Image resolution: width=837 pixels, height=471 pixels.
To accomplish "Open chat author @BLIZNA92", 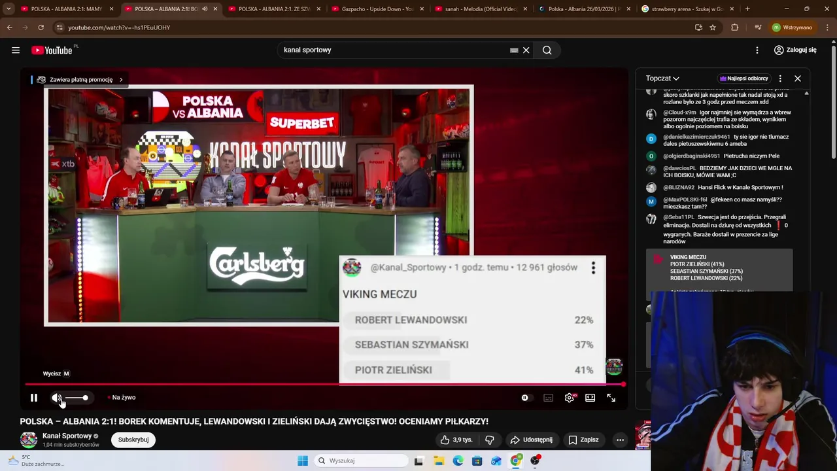I will (x=679, y=188).
